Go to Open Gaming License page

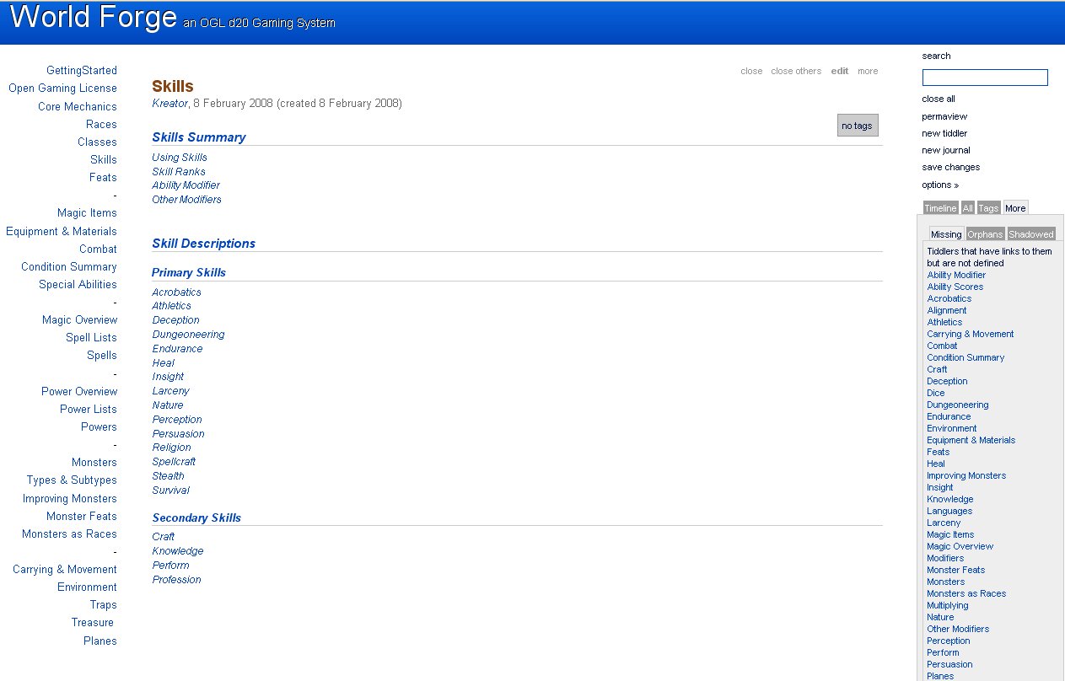(x=62, y=88)
